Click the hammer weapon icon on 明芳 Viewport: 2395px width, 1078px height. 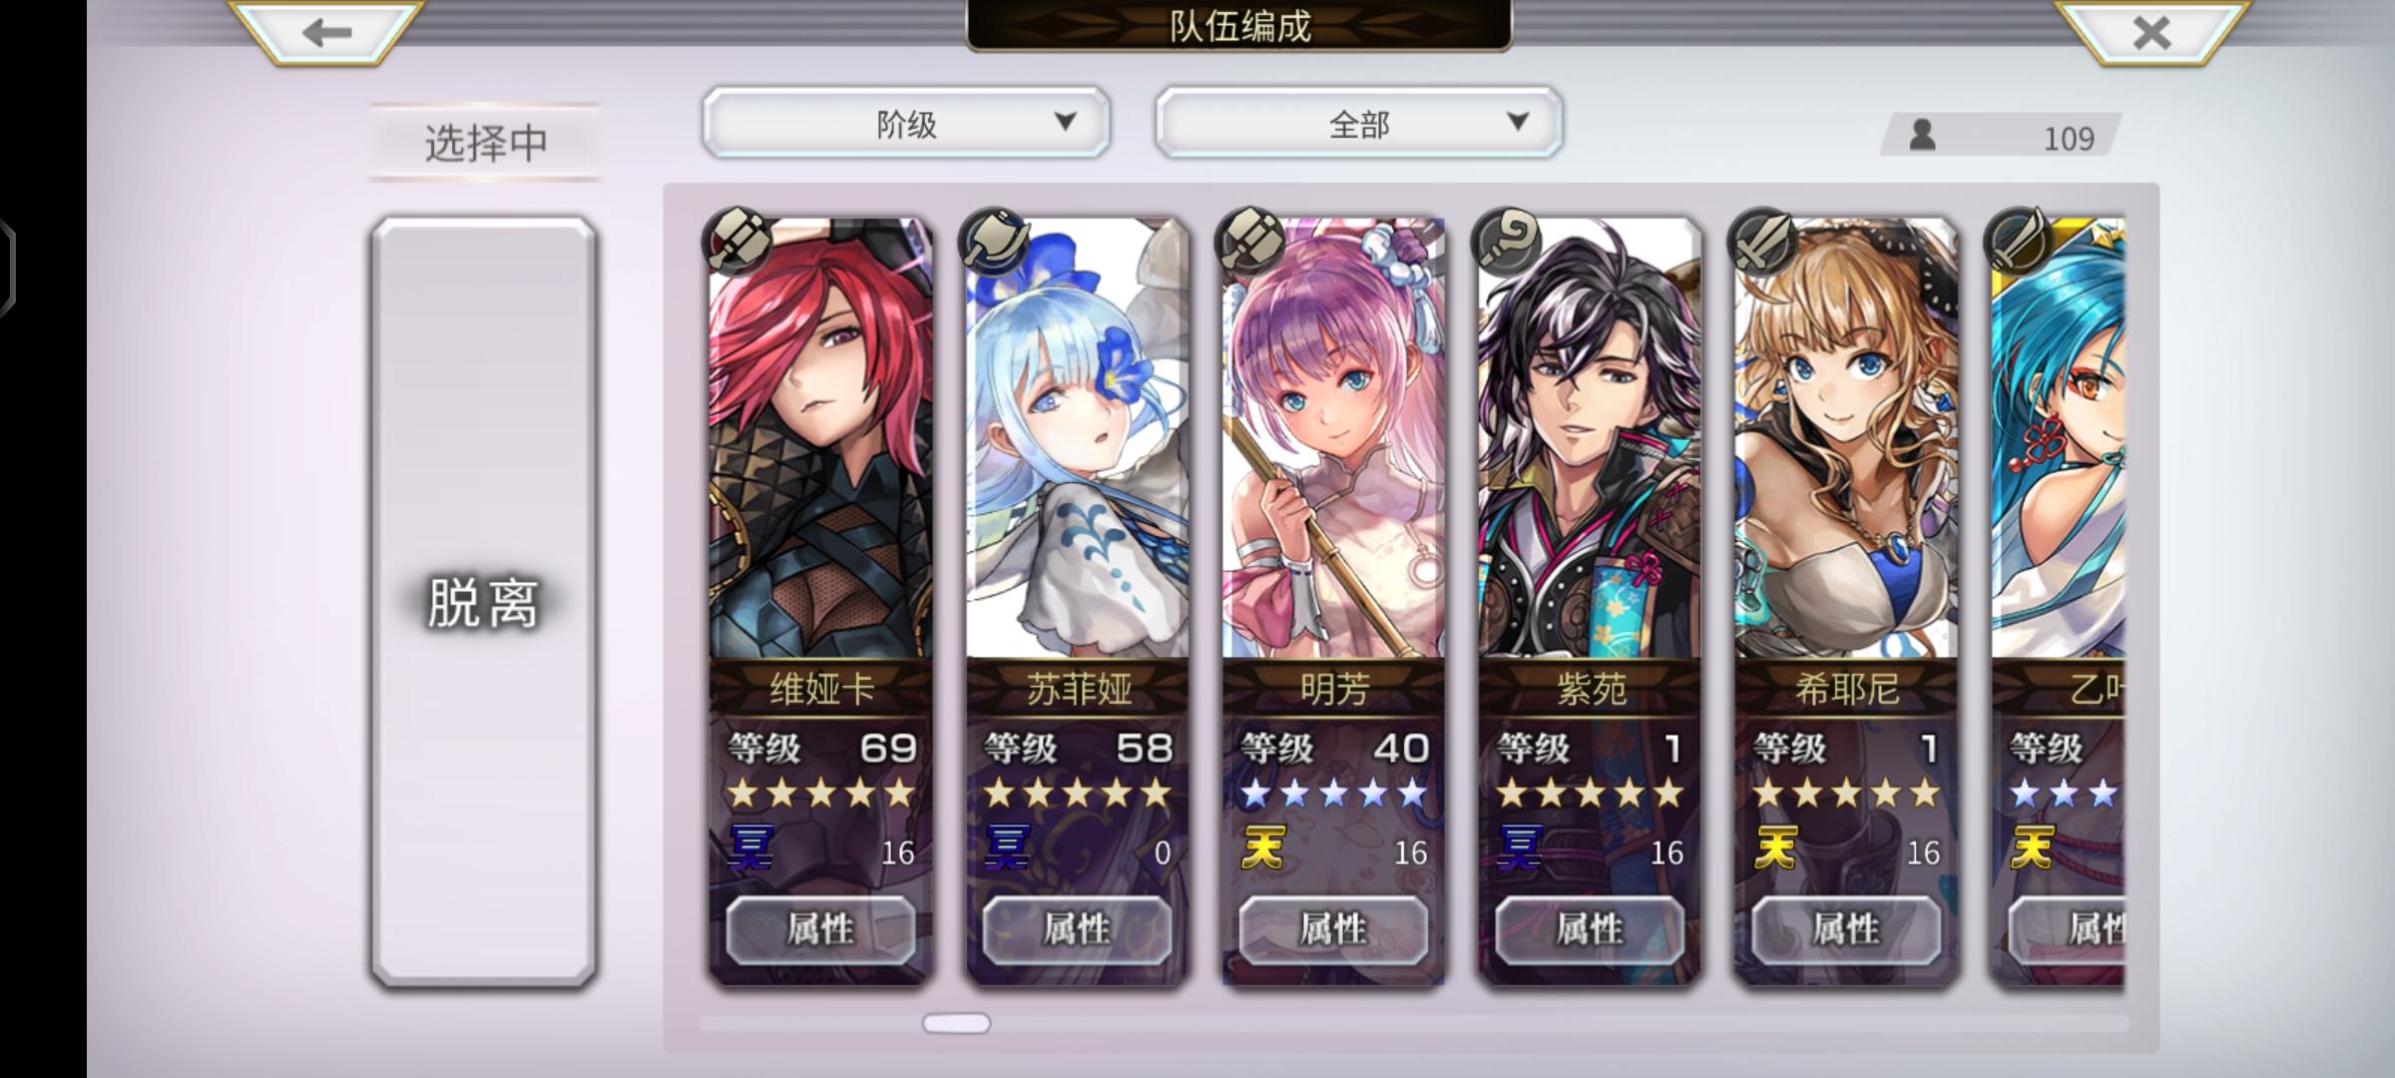tap(1249, 241)
